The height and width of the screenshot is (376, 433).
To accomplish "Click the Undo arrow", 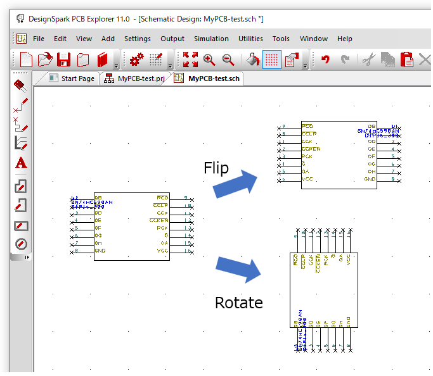I will pos(325,60).
